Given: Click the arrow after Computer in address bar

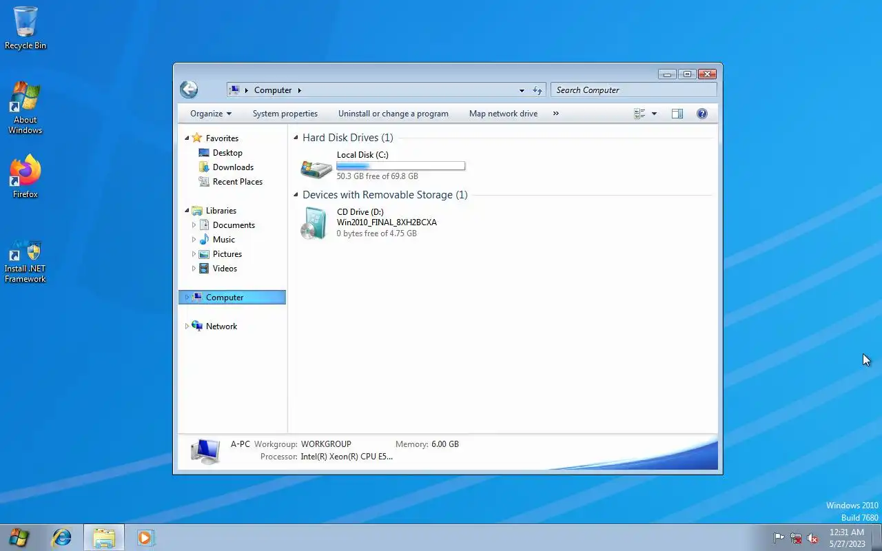Looking at the screenshot, I should [300, 90].
